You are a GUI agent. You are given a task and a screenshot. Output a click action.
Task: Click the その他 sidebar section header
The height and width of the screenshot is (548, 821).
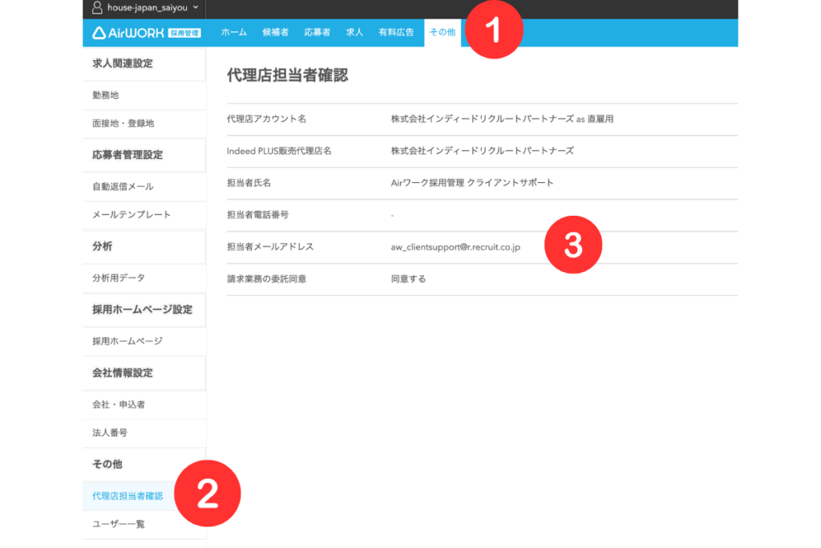pos(107,465)
